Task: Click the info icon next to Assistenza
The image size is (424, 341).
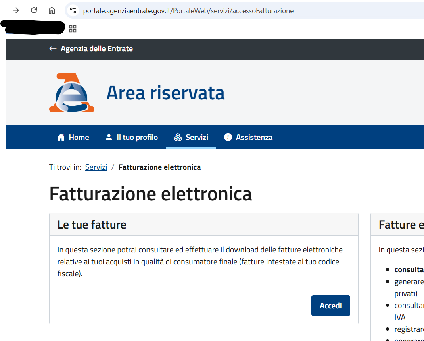Action: tap(228, 137)
